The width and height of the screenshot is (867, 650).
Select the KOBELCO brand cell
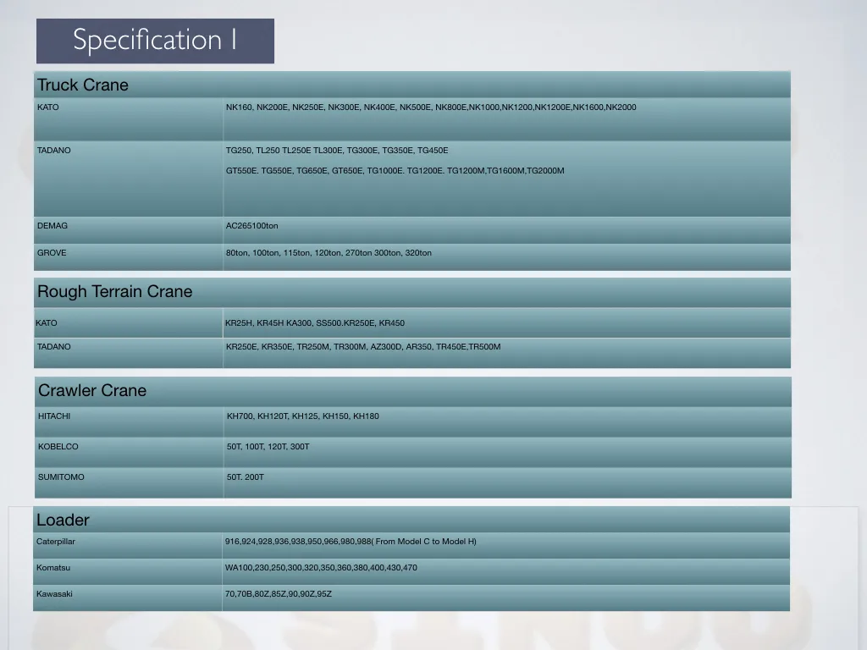pos(58,447)
